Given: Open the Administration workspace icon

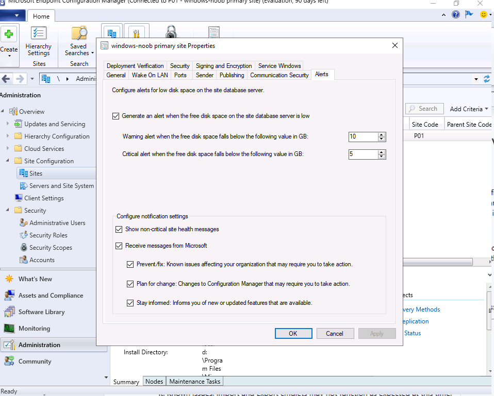Looking at the screenshot, I should coord(9,345).
